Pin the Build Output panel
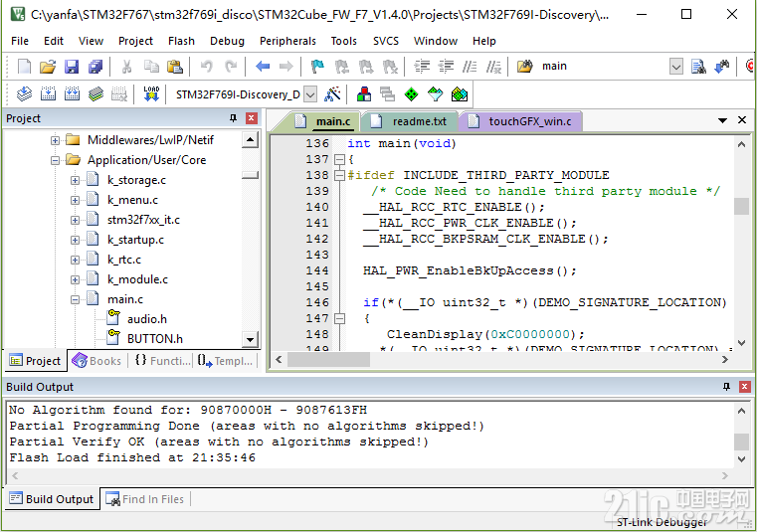The width and height of the screenshot is (757, 532). click(726, 387)
